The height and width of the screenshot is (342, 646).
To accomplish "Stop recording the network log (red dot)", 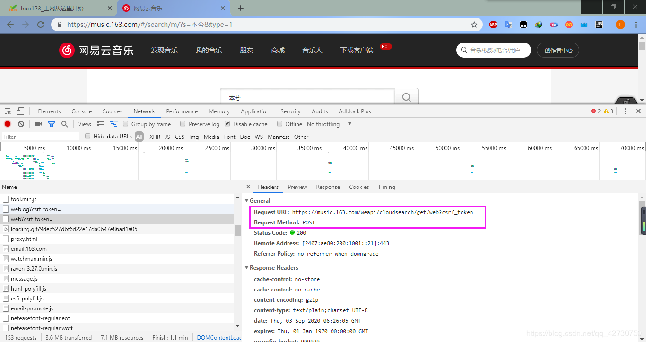I will [8, 124].
